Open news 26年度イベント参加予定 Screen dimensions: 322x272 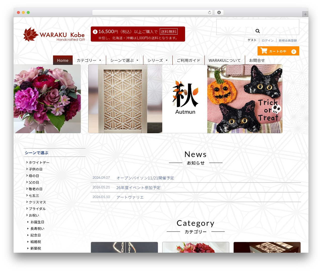(138, 188)
